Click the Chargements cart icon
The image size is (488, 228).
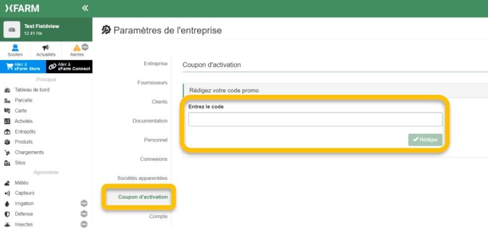coord(7,152)
